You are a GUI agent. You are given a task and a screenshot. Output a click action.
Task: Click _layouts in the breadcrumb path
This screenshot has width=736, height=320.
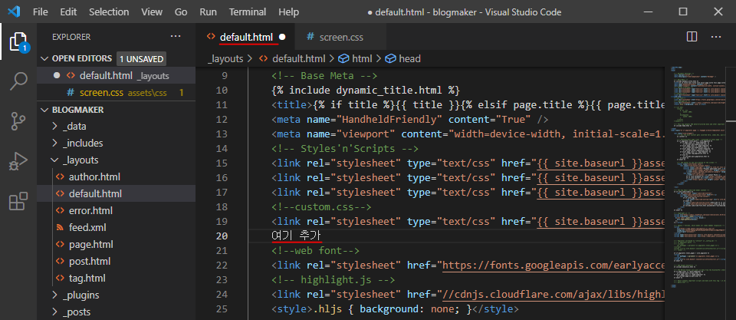[x=225, y=59]
